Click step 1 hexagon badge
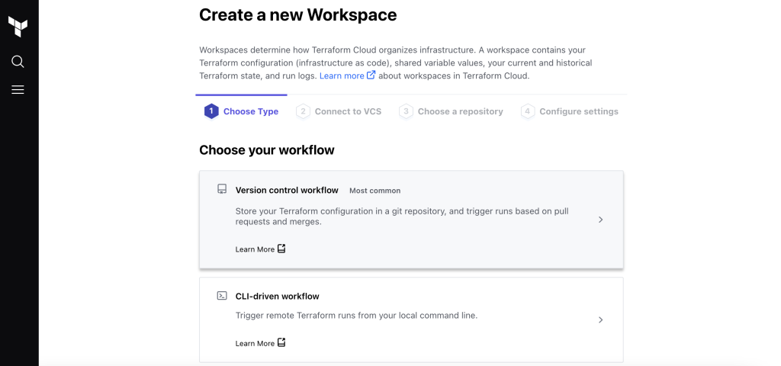The width and height of the screenshot is (781, 366). pos(211,111)
